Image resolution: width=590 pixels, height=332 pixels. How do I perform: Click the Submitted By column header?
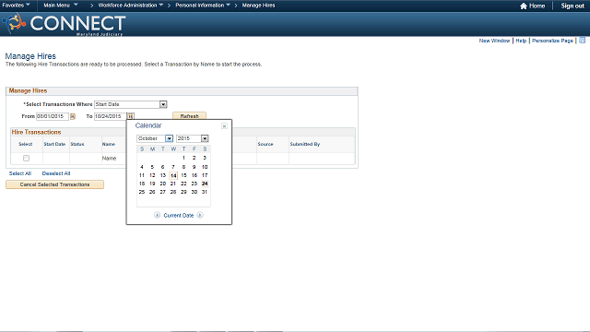(x=305, y=144)
